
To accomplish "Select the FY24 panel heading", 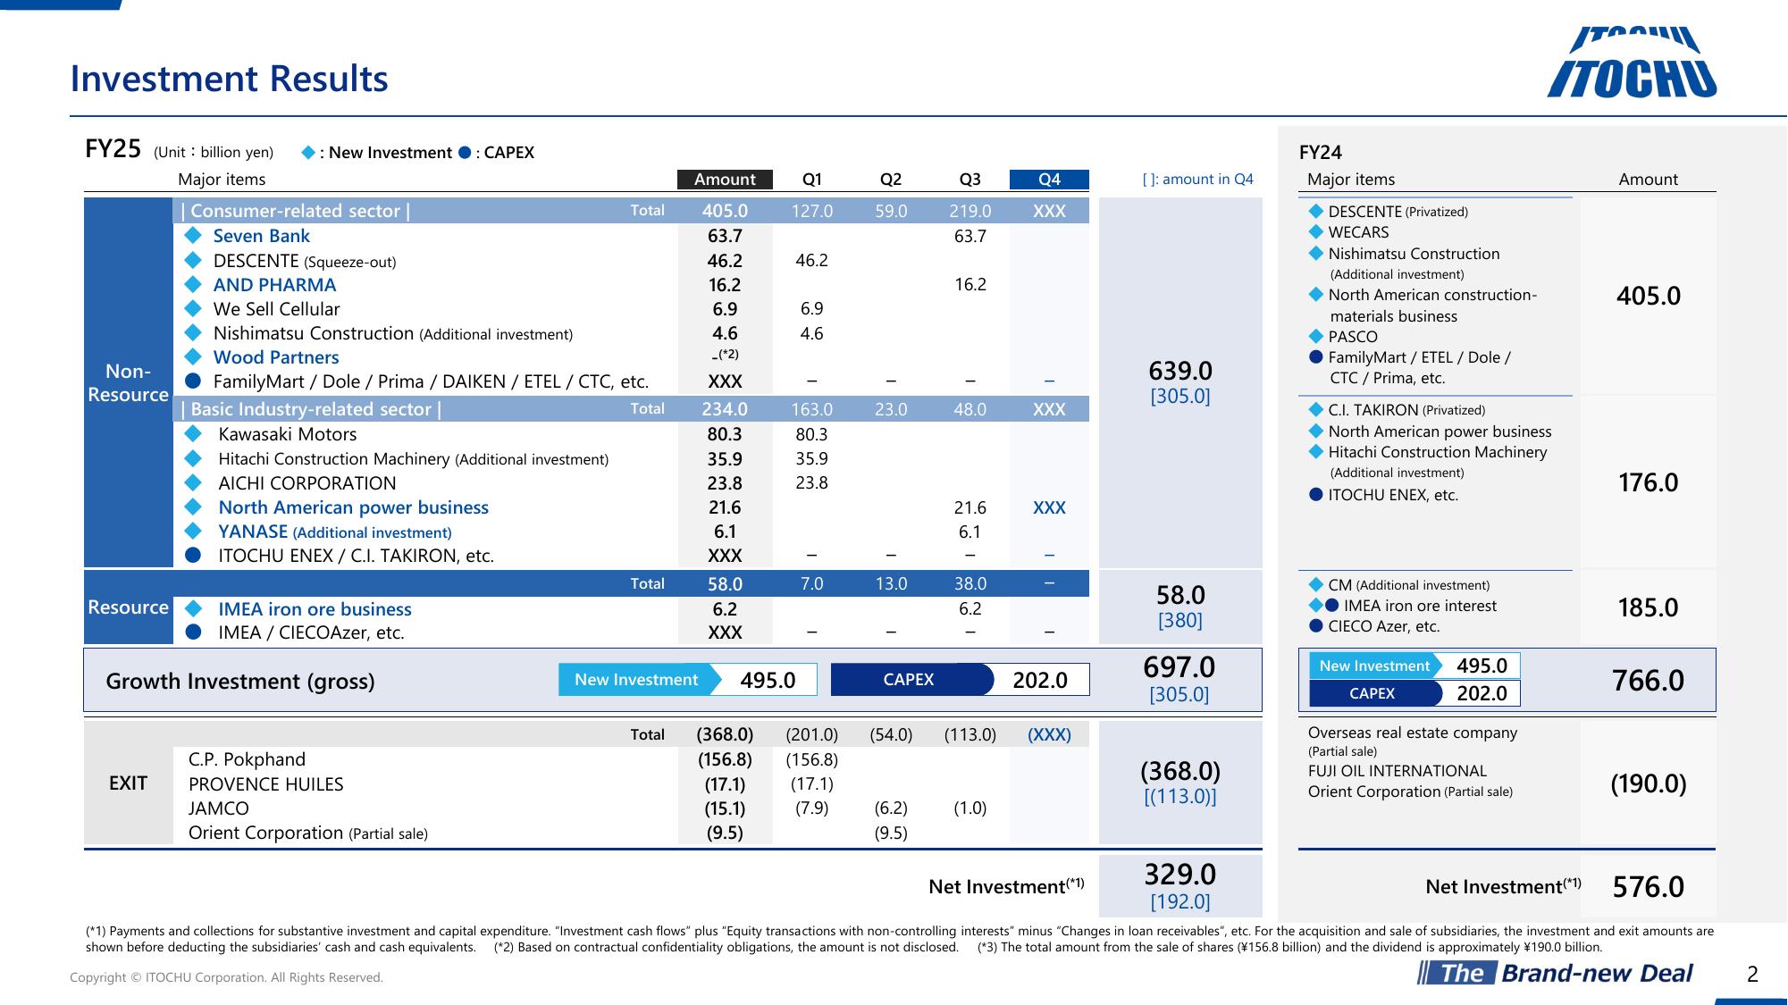I will (x=1321, y=153).
